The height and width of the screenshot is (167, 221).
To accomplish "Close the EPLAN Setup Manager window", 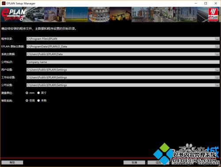I will 216,3.
